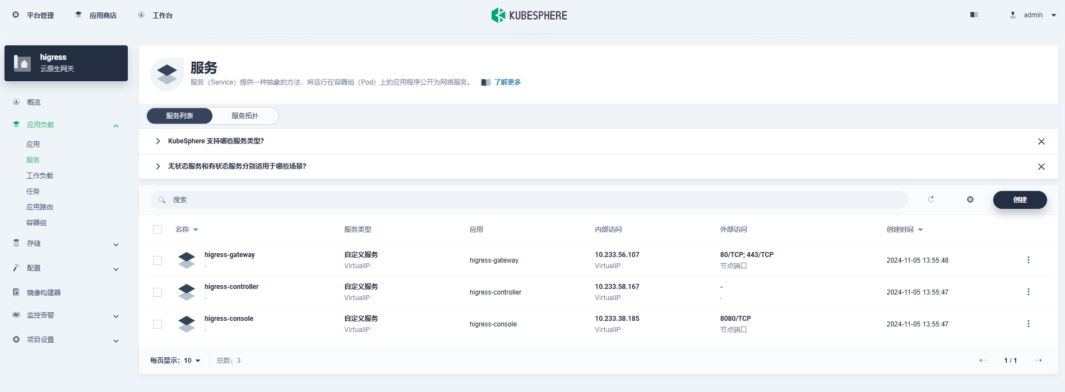Viewport: 1065px width, 392px height.
Task: Dismiss the KubeSphere 支持哪些服务类型 tip
Action: (1041, 141)
